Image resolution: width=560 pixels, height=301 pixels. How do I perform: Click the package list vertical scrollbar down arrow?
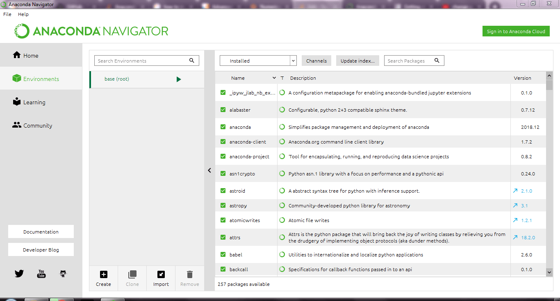pyautogui.click(x=549, y=272)
